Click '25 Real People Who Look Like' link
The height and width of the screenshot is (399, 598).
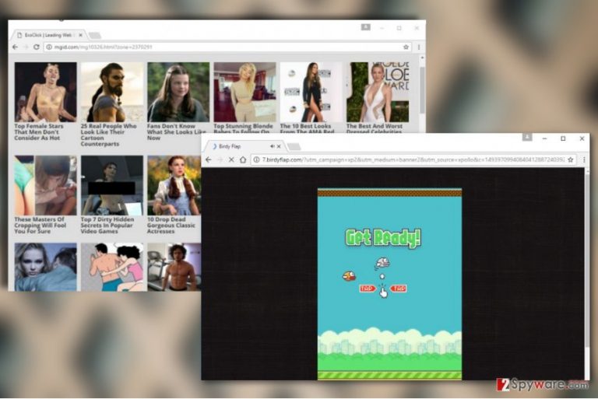tap(109, 135)
